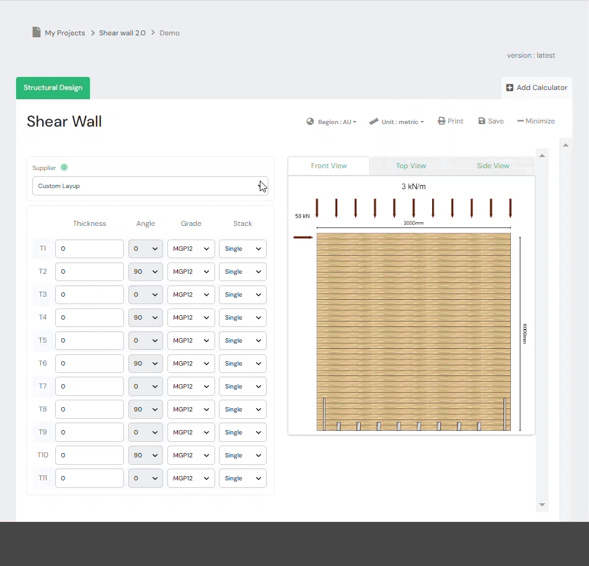Open the T5 Grade dropdown
The height and width of the screenshot is (566, 589).
click(x=191, y=340)
